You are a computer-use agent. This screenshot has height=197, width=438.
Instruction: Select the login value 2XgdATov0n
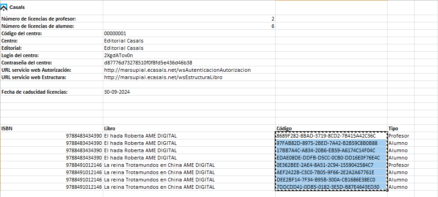point(118,55)
